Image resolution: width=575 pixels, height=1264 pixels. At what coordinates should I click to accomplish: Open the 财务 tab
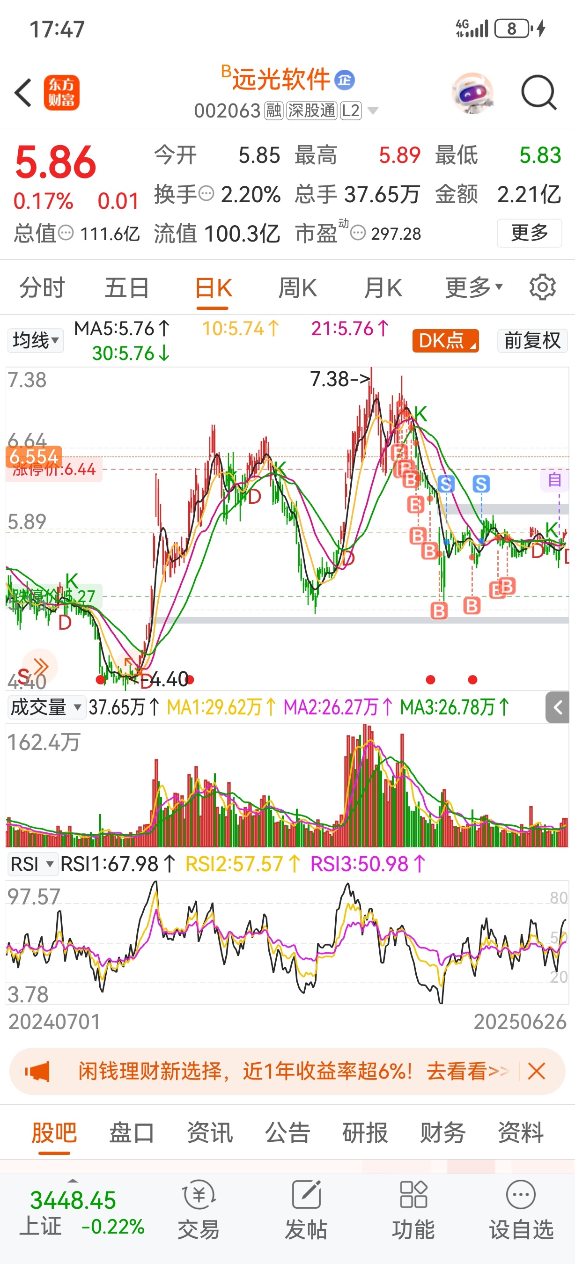pos(442,1132)
